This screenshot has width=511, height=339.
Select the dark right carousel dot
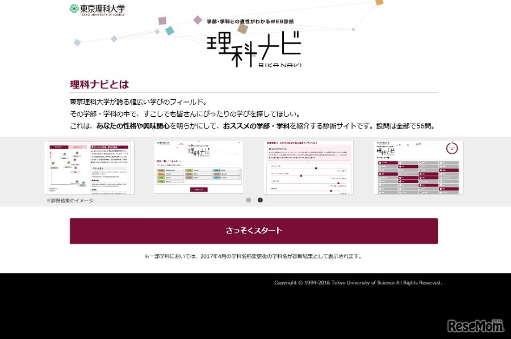(260, 200)
